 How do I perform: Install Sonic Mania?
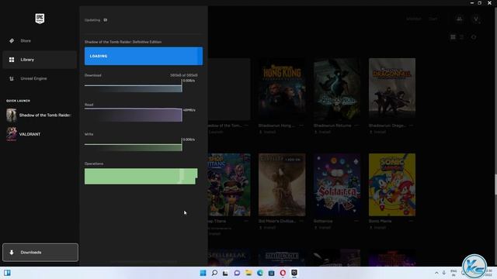tap(378, 227)
